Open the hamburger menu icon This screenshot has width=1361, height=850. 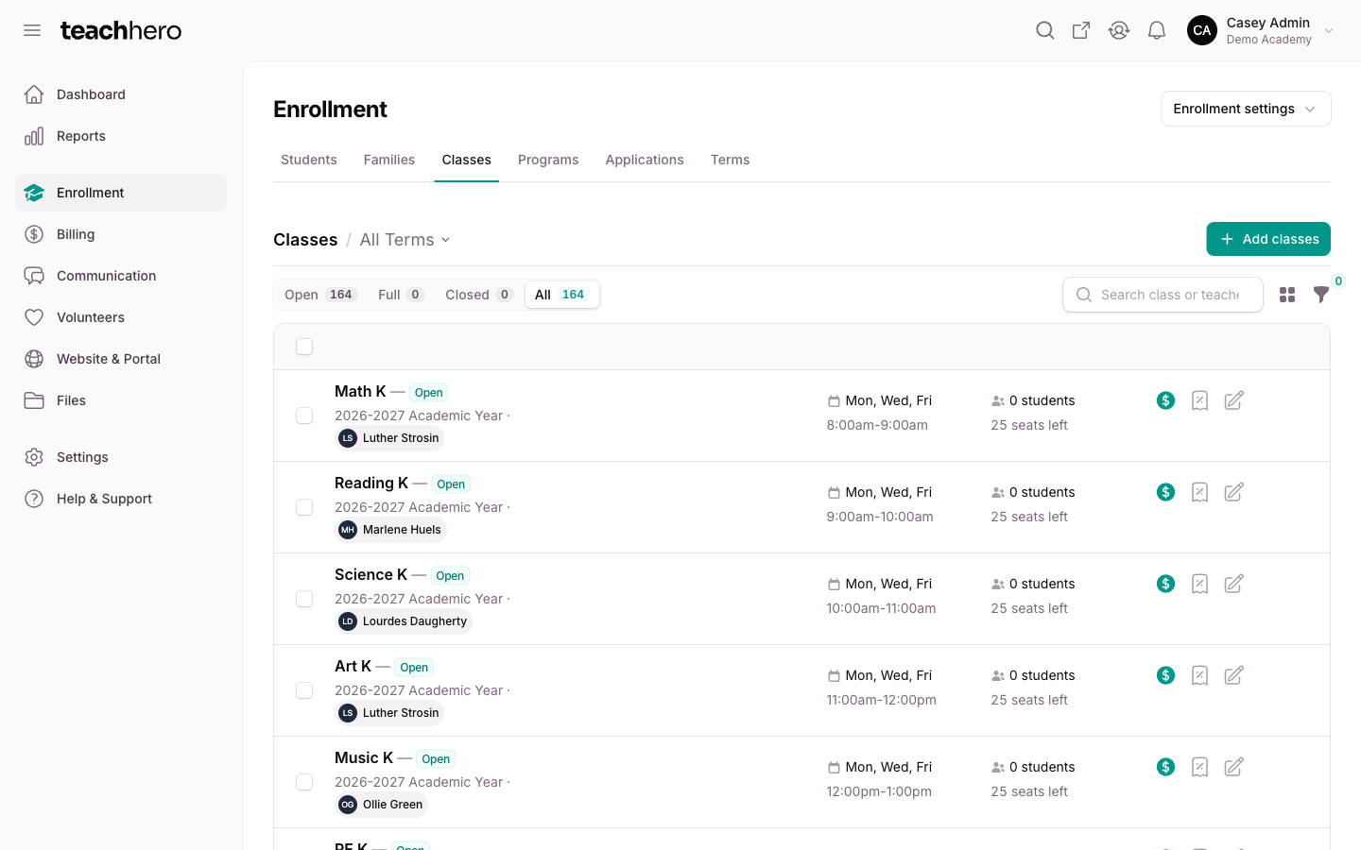tap(32, 30)
